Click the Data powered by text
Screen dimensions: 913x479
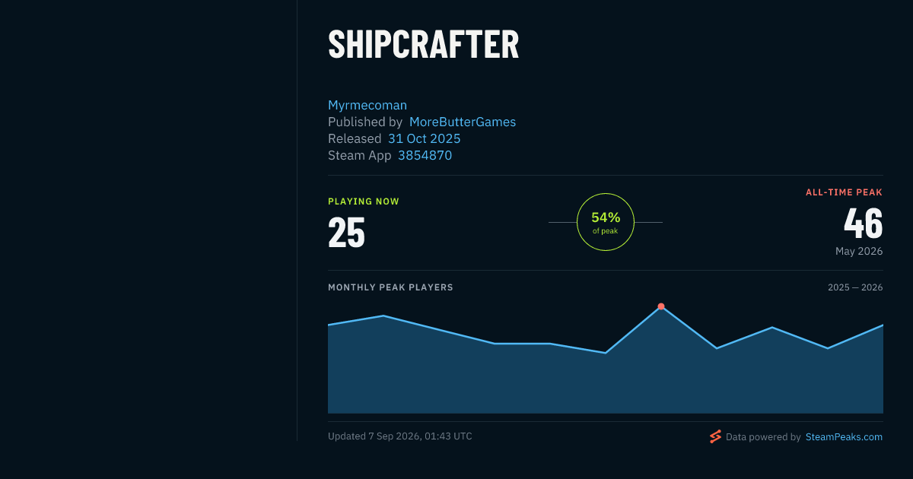point(763,437)
